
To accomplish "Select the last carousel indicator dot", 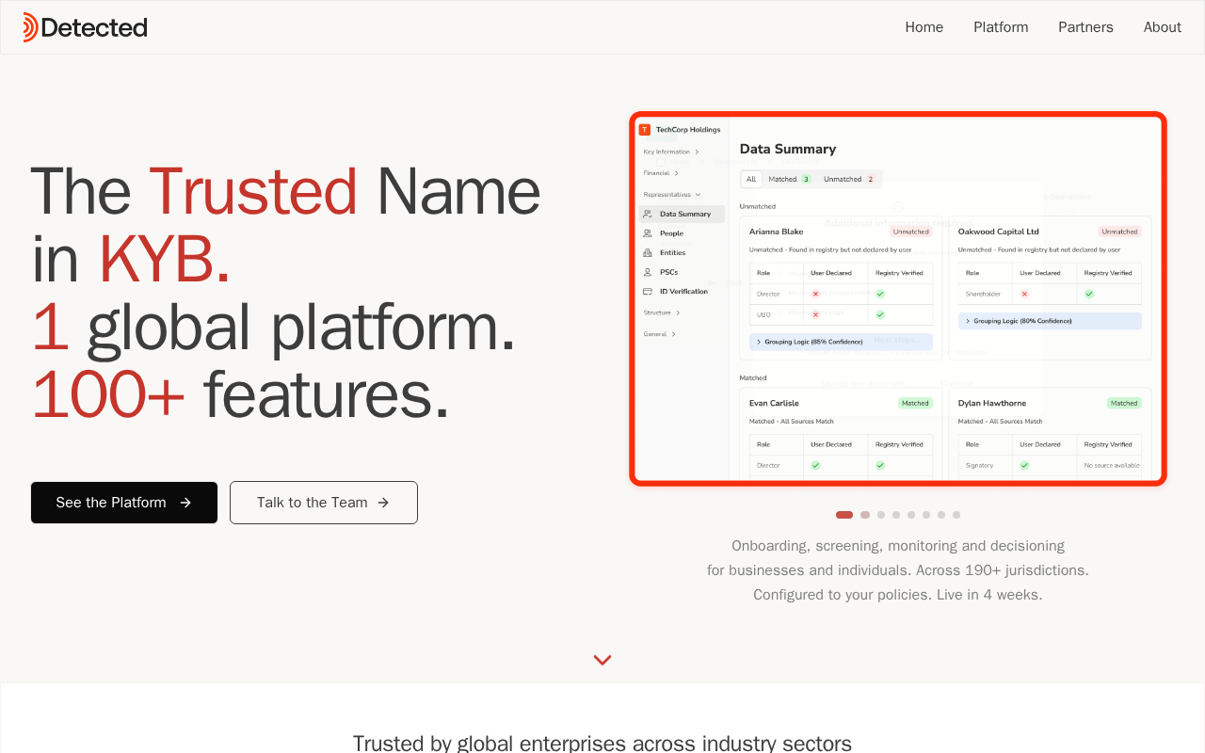I will (x=956, y=515).
